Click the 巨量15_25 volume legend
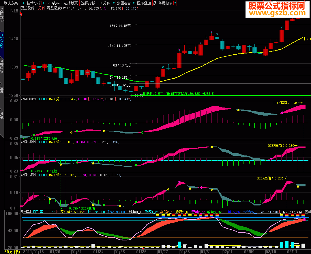The image size is (311, 254). (x=233, y=212)
